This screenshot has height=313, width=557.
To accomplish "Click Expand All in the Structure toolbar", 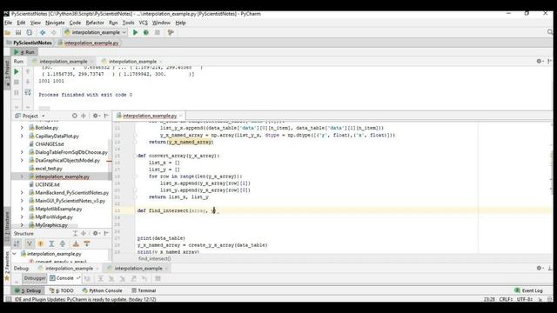I will [51, 243].
